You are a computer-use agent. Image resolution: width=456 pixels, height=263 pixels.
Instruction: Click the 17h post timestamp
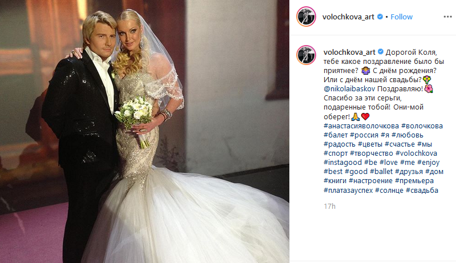pos(329,207)
